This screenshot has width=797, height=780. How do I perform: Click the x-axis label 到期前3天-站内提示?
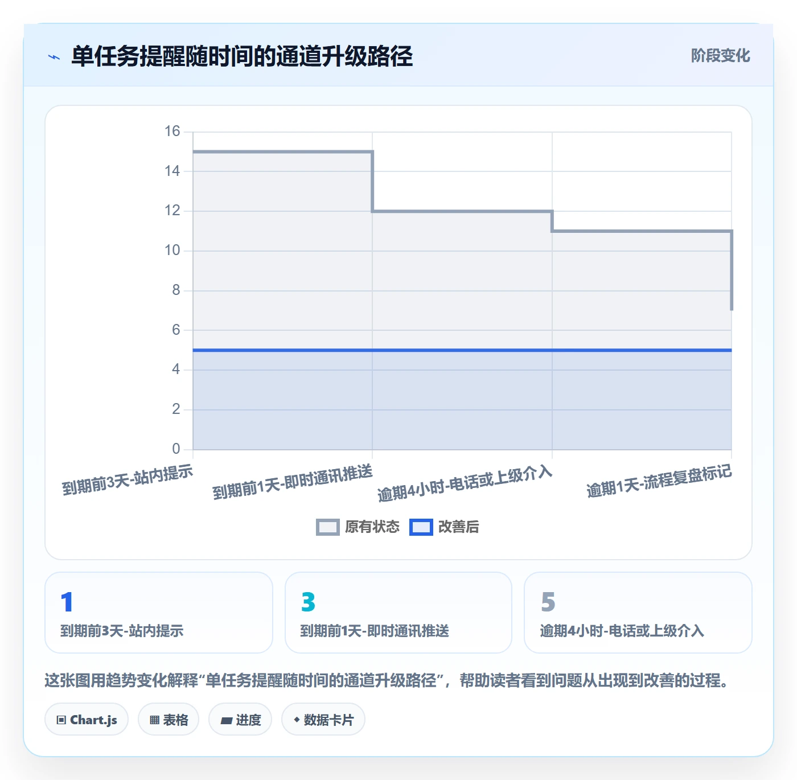pos(128,480)
